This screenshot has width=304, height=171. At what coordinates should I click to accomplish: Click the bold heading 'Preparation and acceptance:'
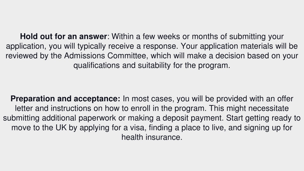[x=65, y=99]
